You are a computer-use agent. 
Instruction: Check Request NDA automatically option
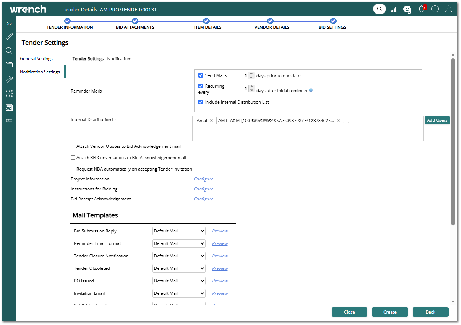pyautogui.click(x=73, y=169)
